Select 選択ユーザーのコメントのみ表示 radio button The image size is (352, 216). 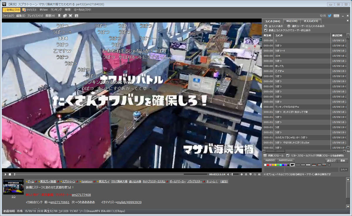(289, 26)
